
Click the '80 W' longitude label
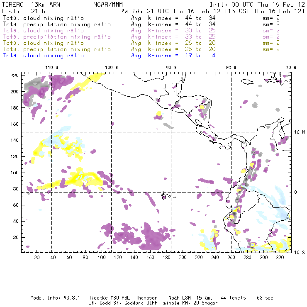point(231,68)
